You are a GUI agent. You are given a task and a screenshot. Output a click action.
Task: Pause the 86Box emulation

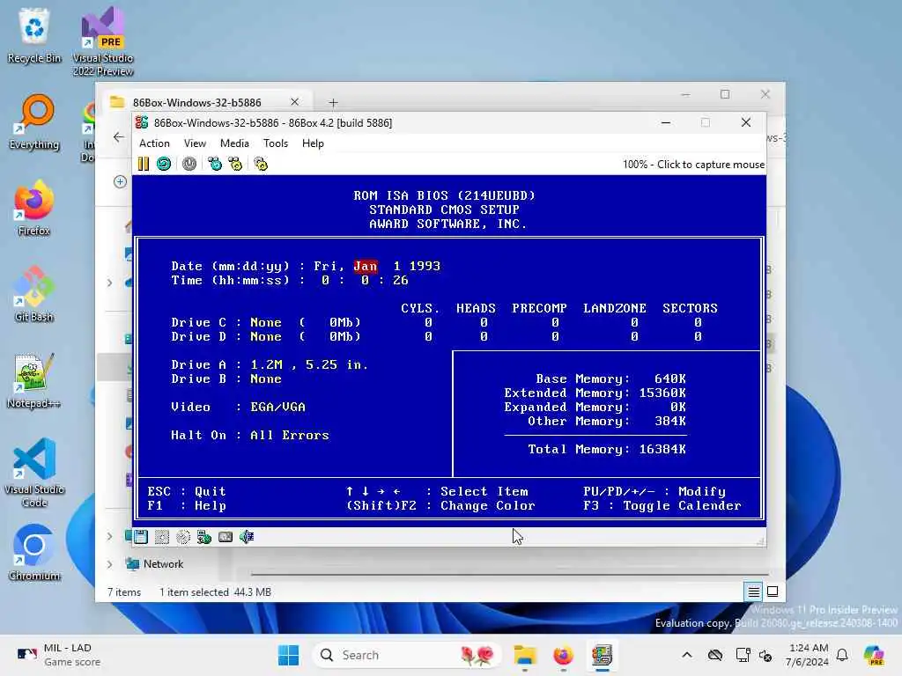pyautogui.click(x=144, y=164)
